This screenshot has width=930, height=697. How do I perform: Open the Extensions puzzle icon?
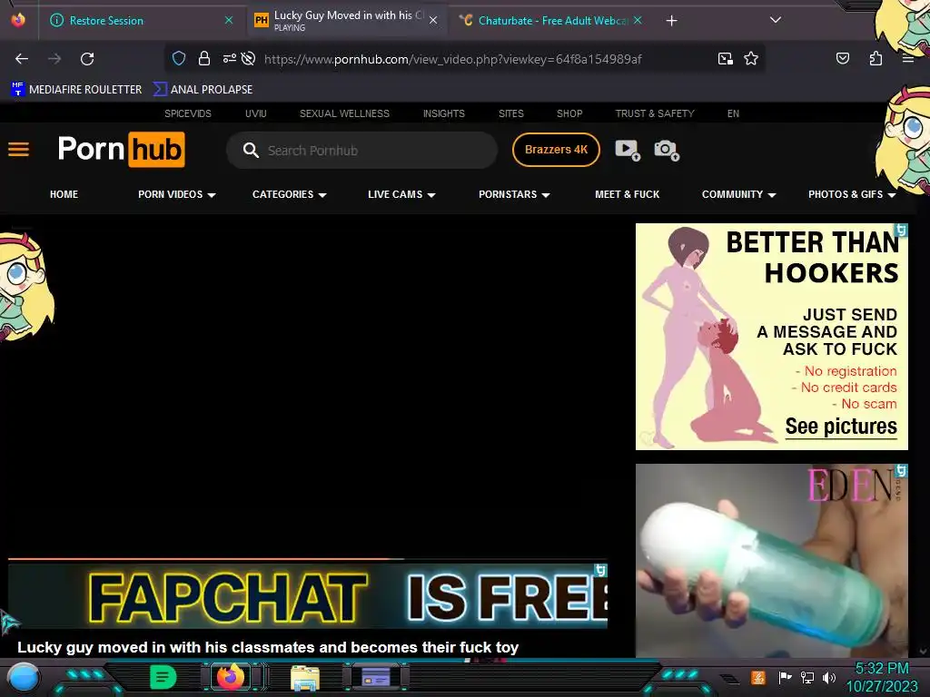point(876,58)
